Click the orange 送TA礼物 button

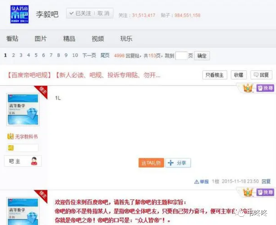click(x=151, y=163)
